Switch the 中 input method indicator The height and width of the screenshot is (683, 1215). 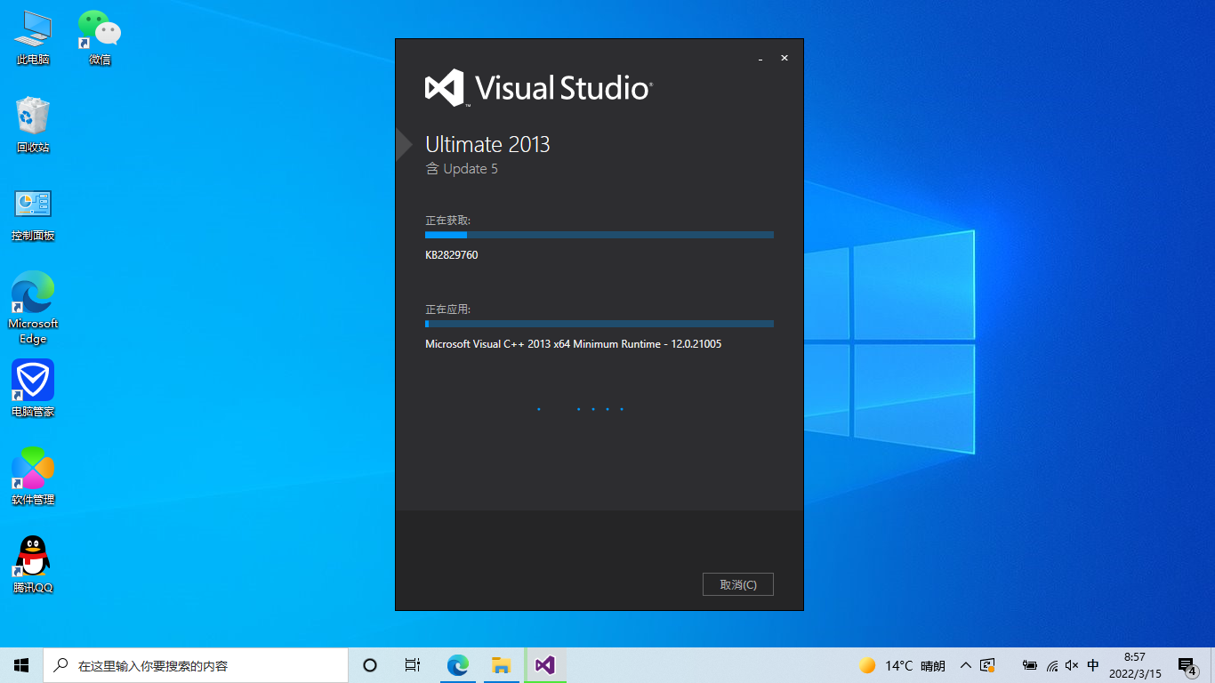pyautogui.click(x=1093, y=665)
